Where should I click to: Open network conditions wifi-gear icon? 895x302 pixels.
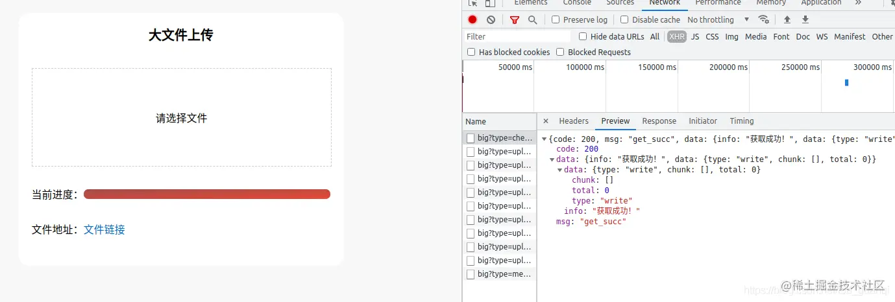(764, 19)
